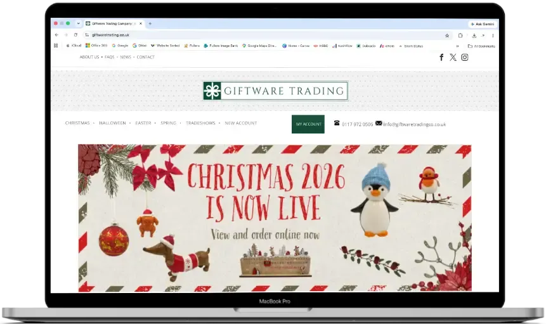Open the All Bookmarks folder
Screen dimensions: 546x326
pos(481,46)
